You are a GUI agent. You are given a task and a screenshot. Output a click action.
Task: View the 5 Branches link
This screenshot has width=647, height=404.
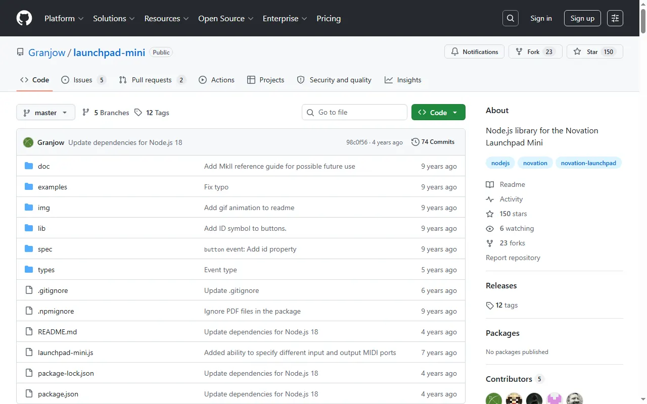coord(106,113)
